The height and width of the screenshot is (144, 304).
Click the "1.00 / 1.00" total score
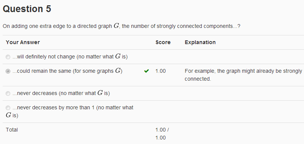(x=162, y=134)
